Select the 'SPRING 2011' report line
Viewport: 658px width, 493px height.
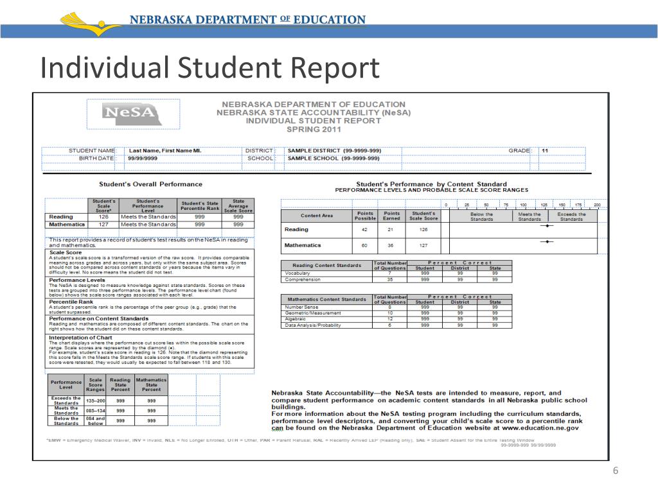pyautogui.click(x=314, y=129)
